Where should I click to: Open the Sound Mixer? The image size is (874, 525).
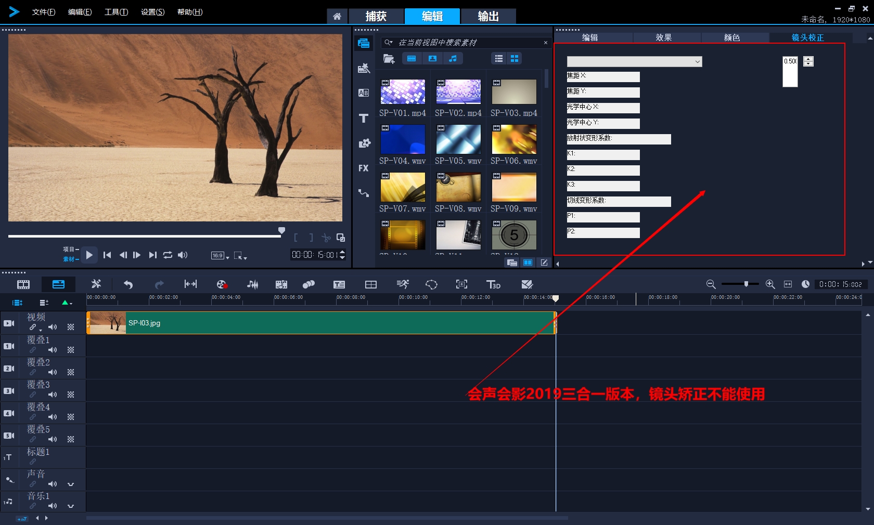252,284
